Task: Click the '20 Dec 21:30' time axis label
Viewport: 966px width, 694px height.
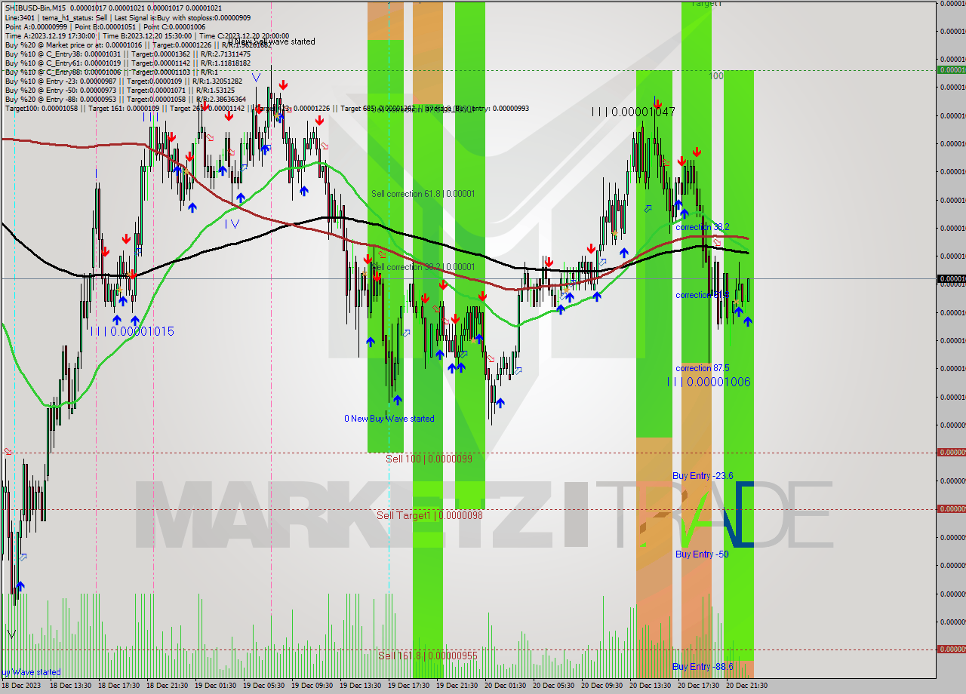Action: (x=747, y=686)
